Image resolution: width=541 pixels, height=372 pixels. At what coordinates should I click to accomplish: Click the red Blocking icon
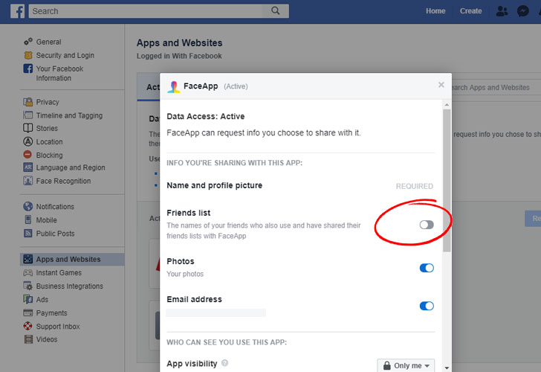(27, 155)
